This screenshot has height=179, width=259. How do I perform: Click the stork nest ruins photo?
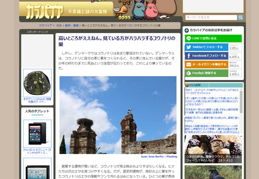[118, 115]
